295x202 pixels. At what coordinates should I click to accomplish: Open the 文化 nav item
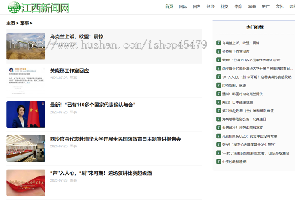tap(280, 6)
